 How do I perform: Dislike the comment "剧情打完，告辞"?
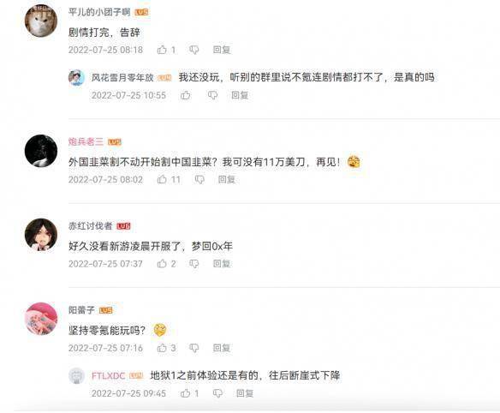(x=193, y=50)
